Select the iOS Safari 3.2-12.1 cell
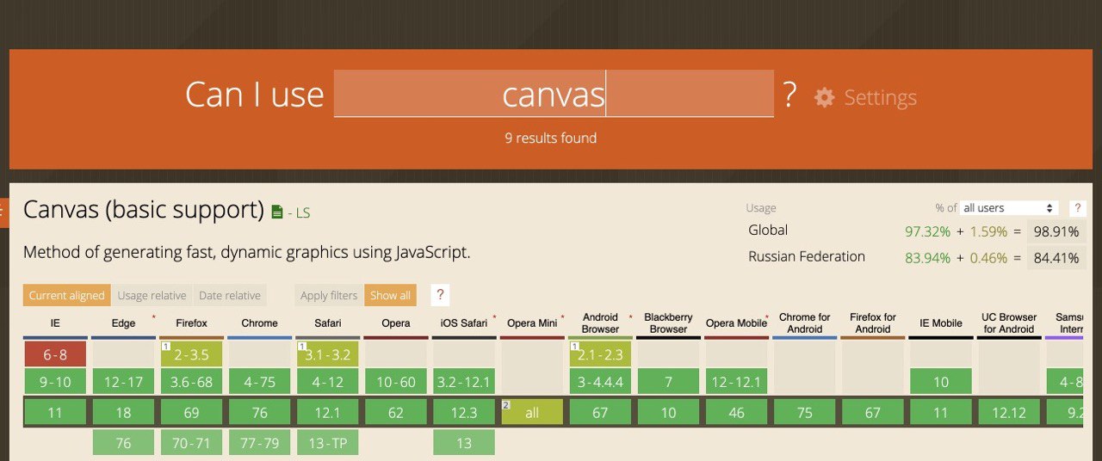 pos(464,382)
